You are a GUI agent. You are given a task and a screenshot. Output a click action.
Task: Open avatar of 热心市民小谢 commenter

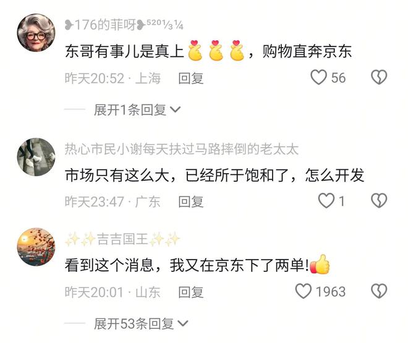[x=36, y=157]
